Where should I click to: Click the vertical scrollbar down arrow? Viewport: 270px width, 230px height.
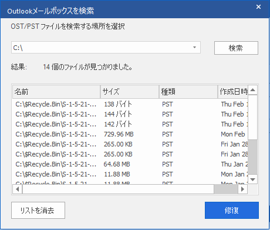253,179
